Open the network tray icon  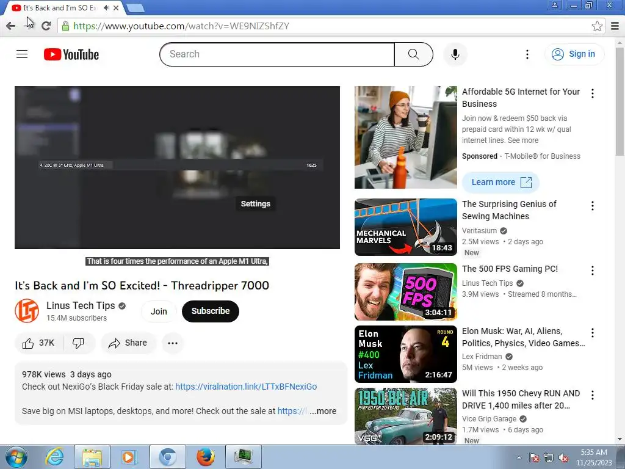pyautogui.click(x=549, y=457)
